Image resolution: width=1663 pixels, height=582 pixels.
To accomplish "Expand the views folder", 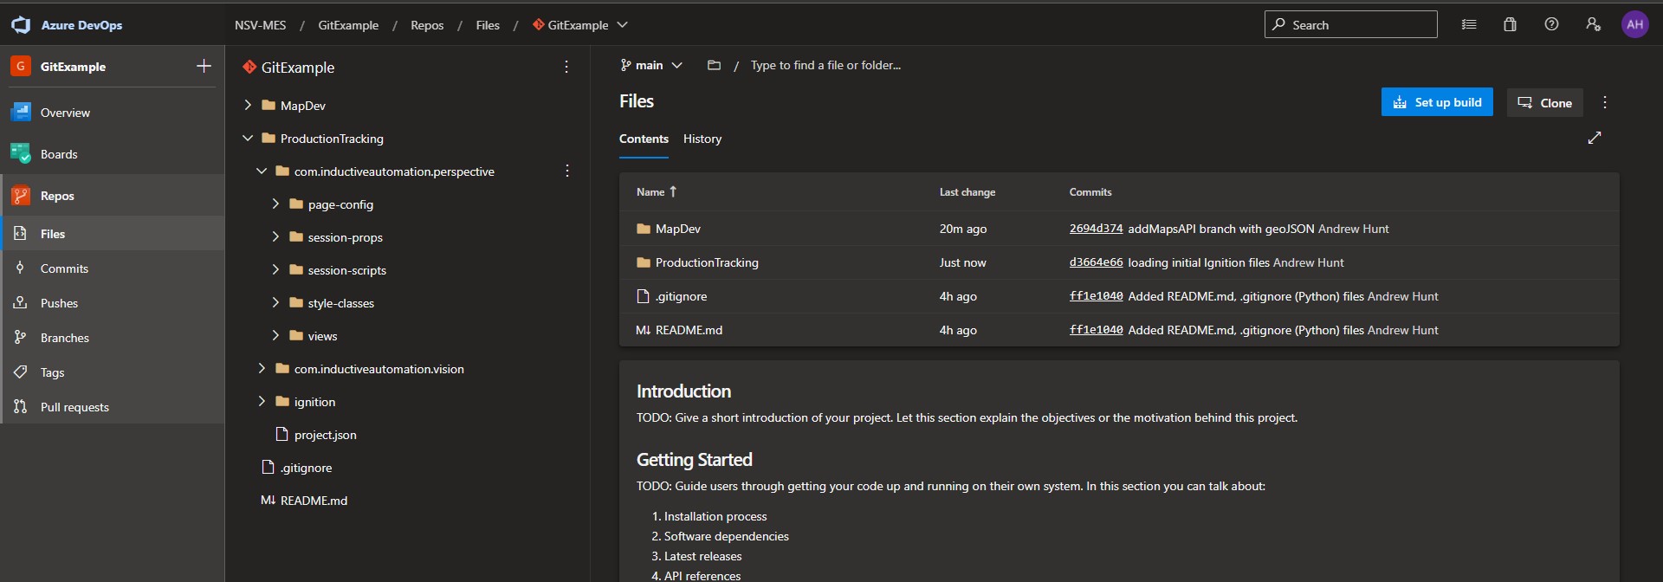I will (275, 335).
